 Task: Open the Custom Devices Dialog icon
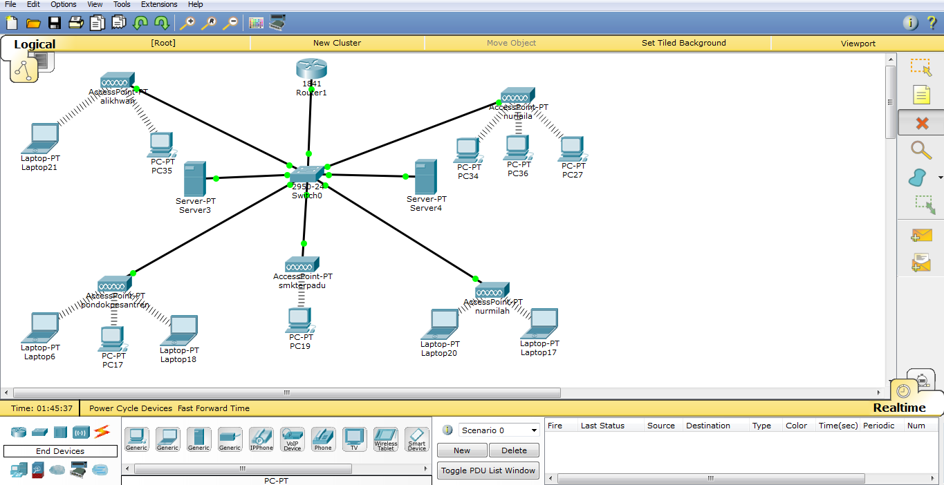pyautogui.click(x=278, y=23)
